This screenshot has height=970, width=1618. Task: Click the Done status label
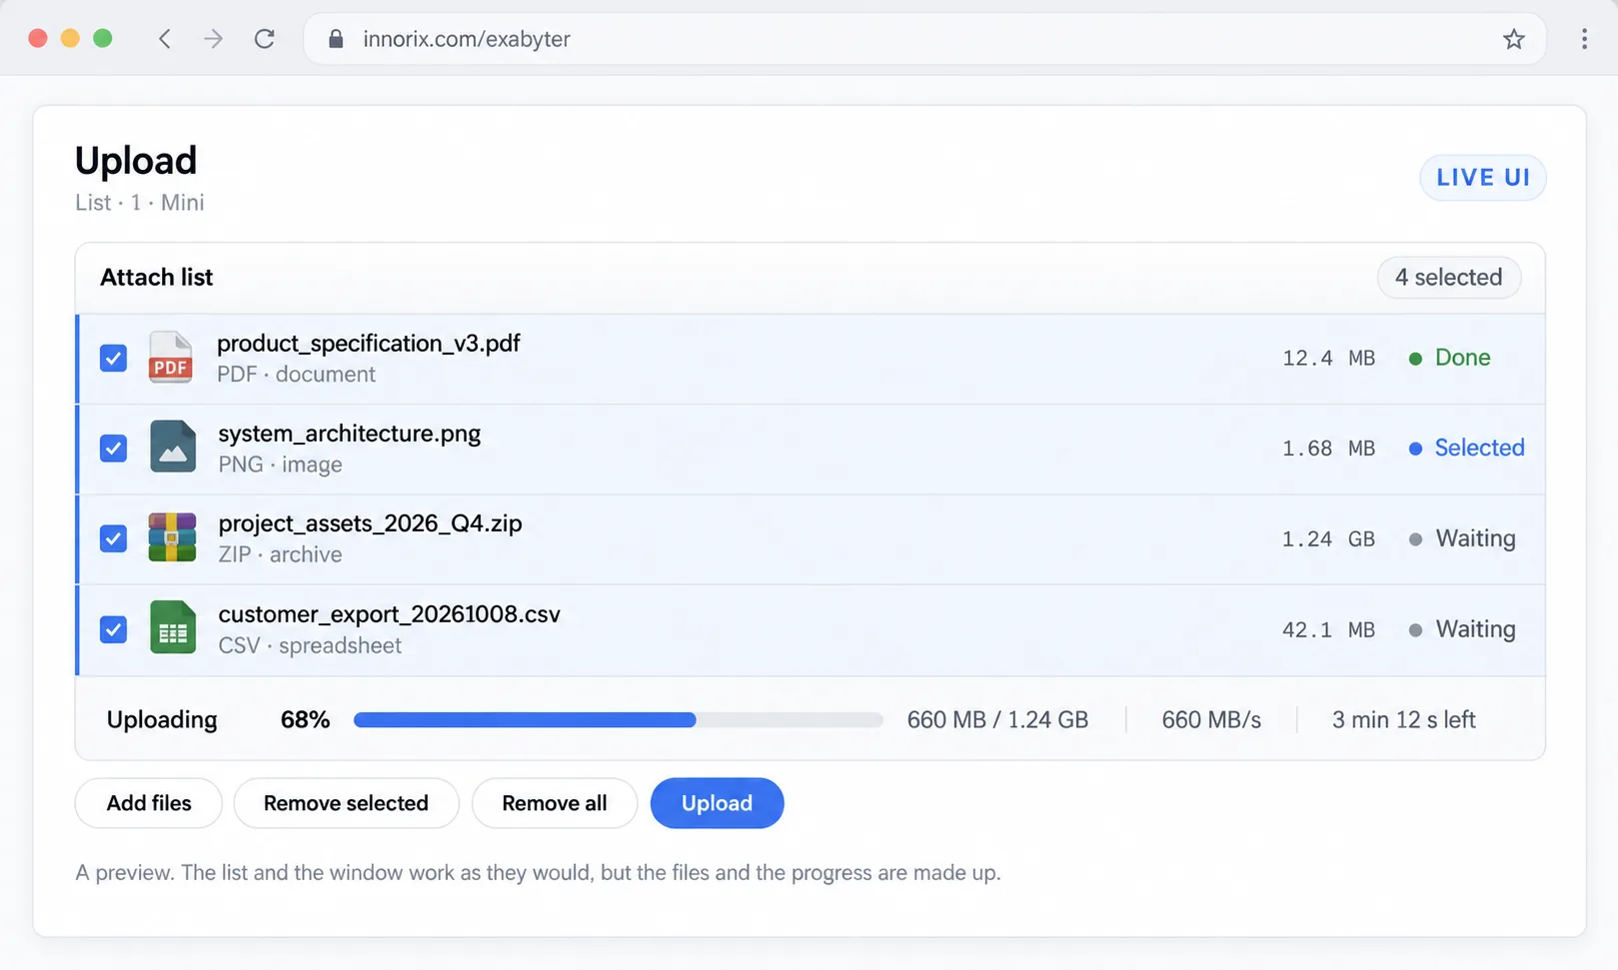coord(1463,358)
